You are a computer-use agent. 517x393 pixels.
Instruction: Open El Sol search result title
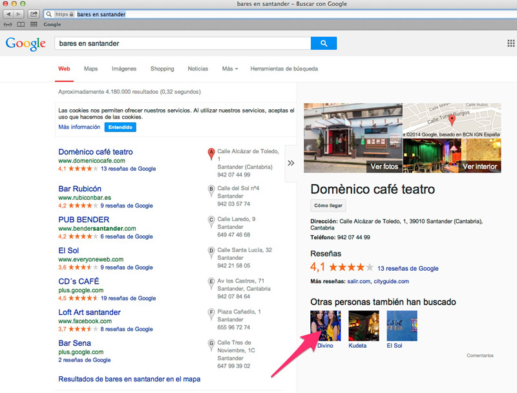coord(69,251)
